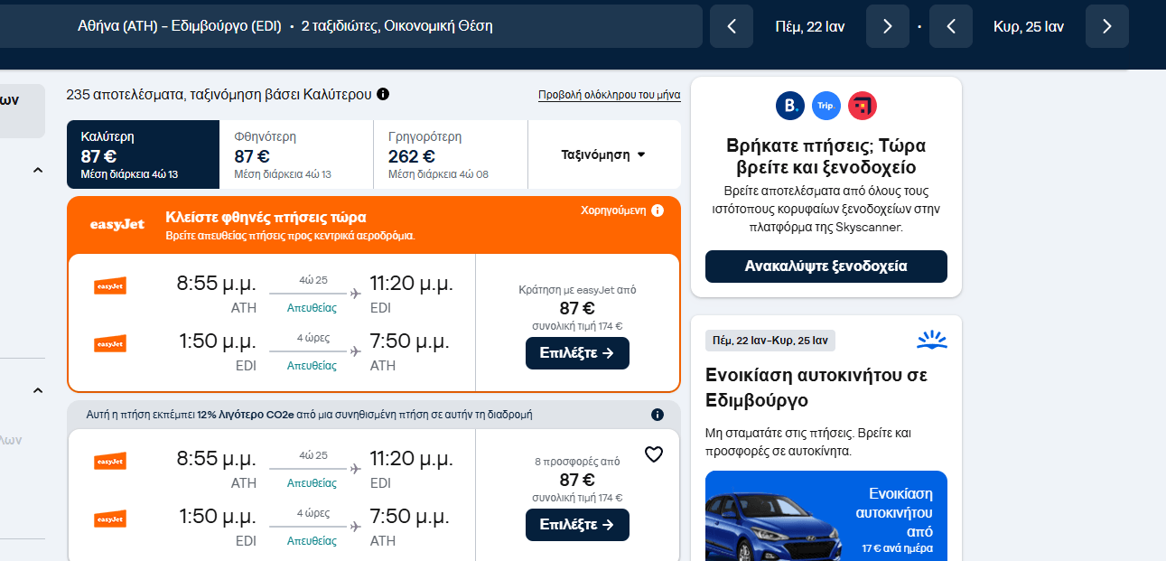Click the Booking.com logo icon
Image resolution: width=1166 pixels, height=561 pixels.
790,106
